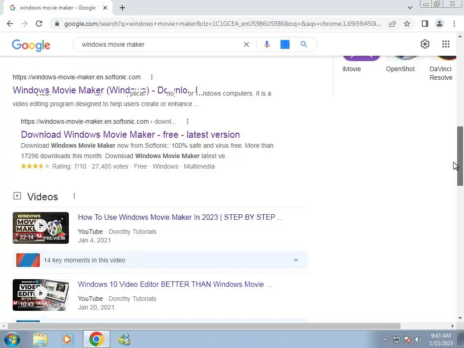Go to Google home via logo
The image size is (464, 348).
31,45
